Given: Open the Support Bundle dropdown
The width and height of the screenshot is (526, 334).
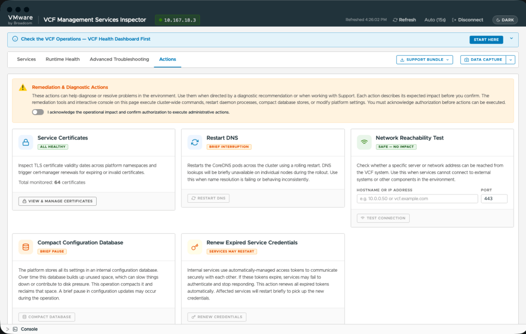Looking at the screenshot, I should pyautogui.click(x=424, y=59).
